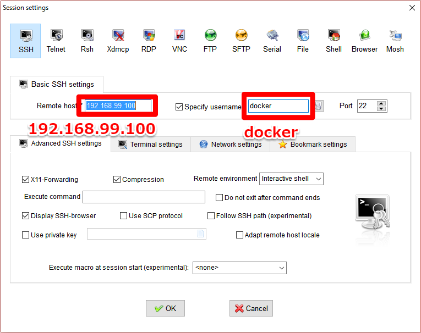Choose the Rsh session icon
This screenshot has width=421, height=333.
pyautogui.click(x=87, y=41)
